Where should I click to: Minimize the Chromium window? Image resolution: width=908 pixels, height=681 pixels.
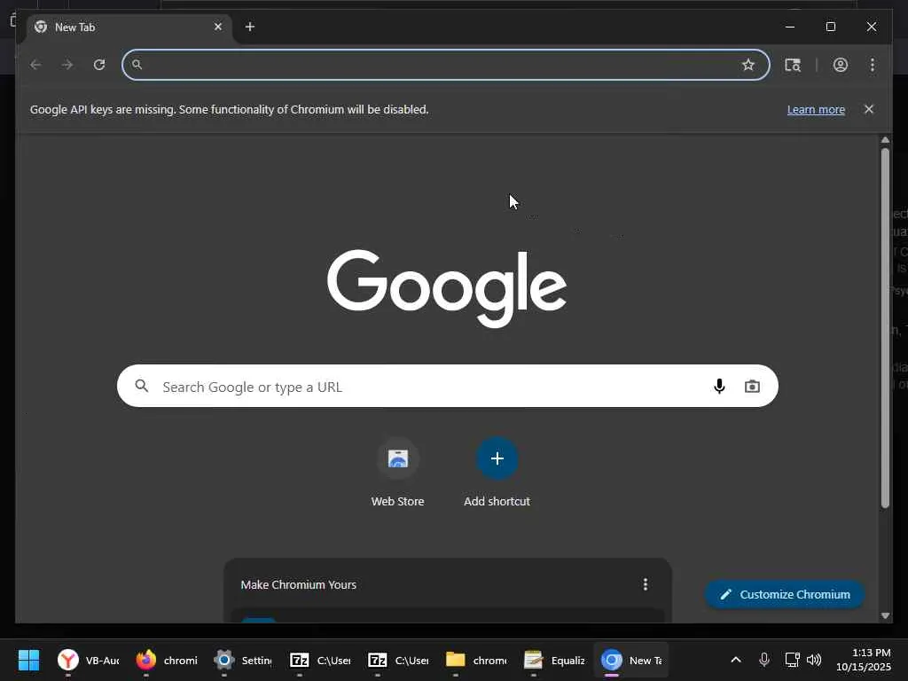coord(790,27)
